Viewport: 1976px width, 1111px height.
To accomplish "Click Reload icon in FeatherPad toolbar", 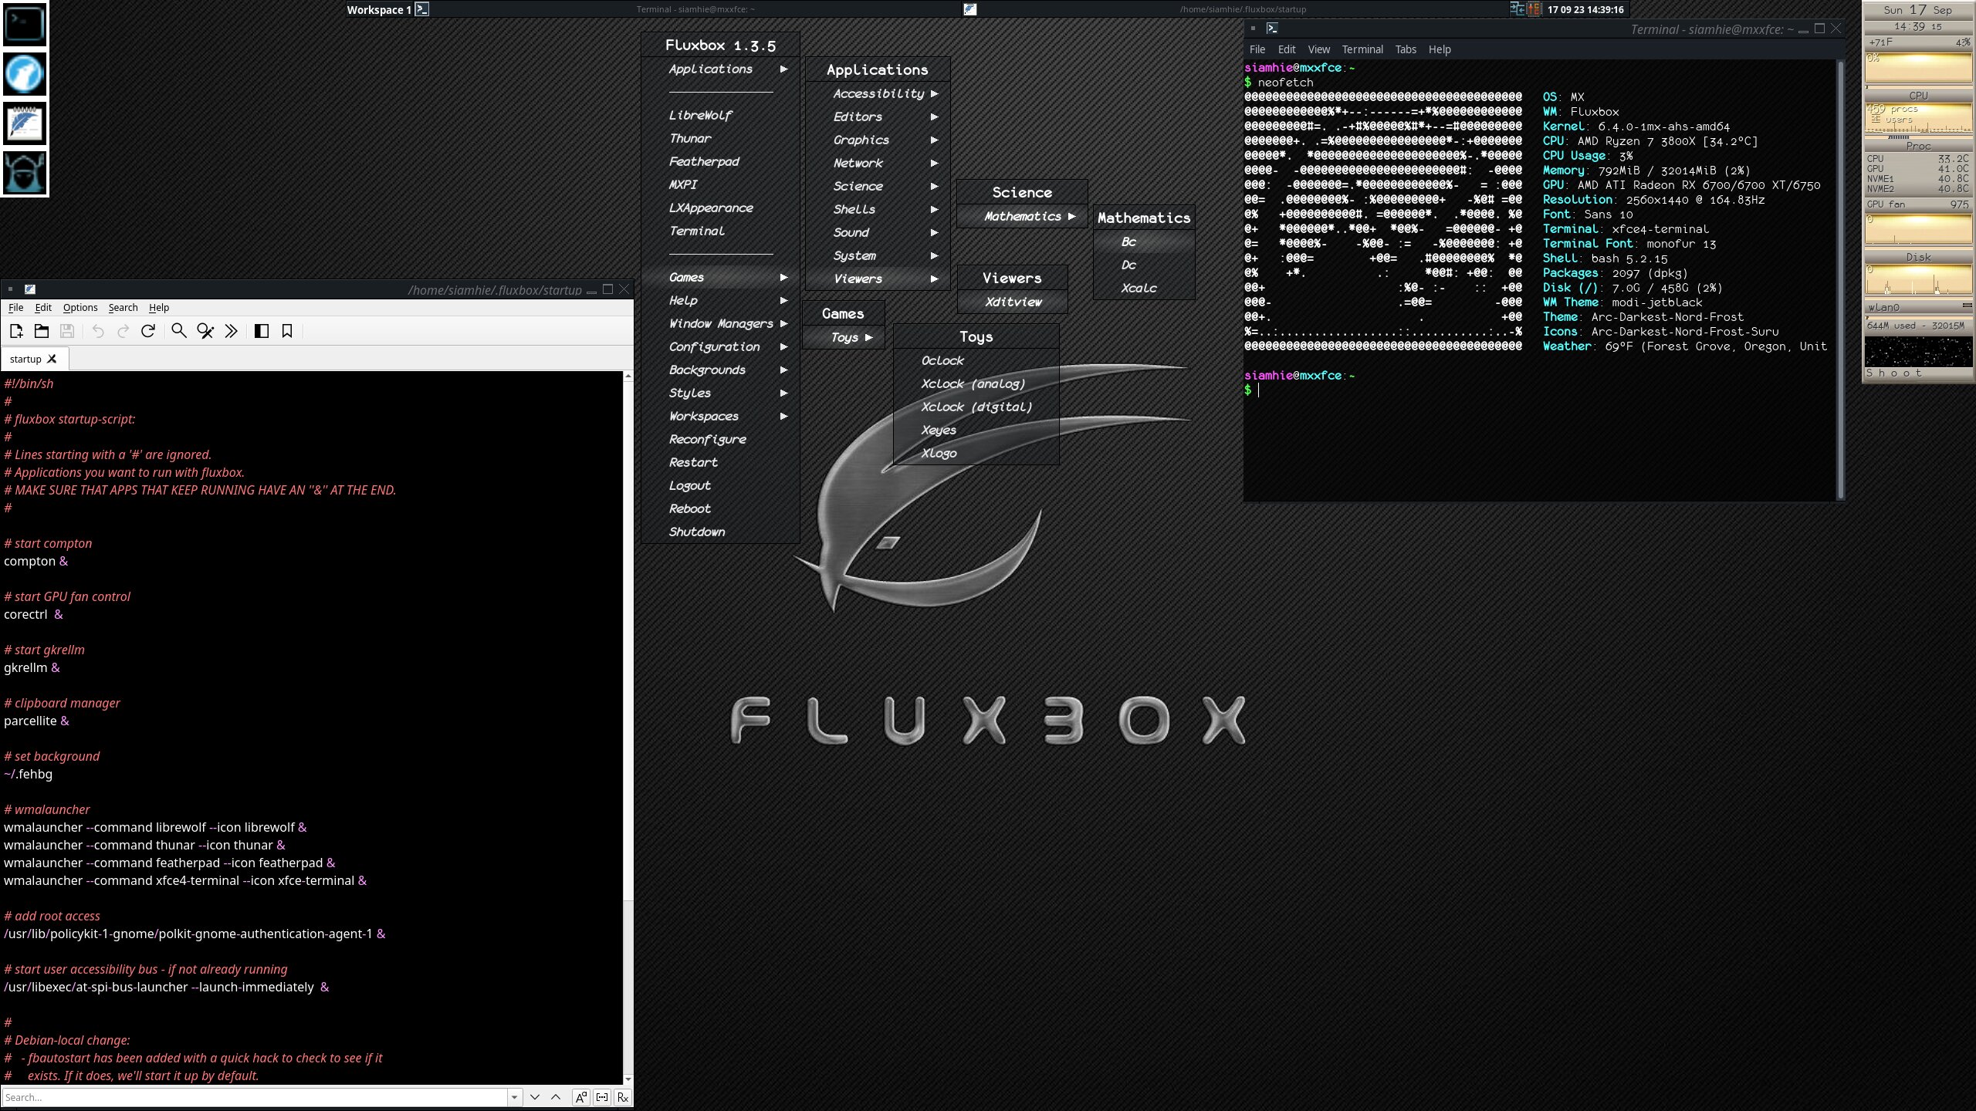I will [148, 331].
